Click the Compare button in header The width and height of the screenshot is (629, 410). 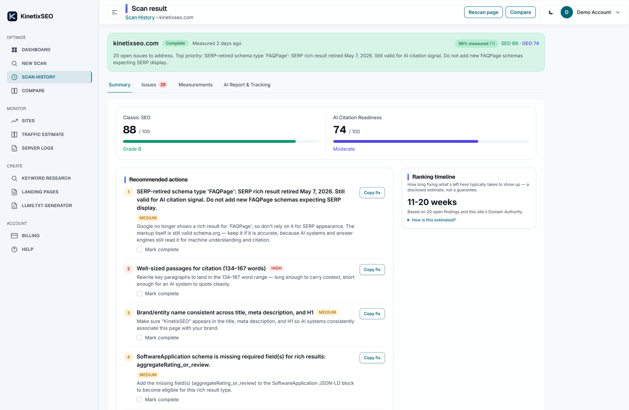click(520, 12)
